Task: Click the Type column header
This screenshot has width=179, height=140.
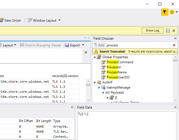Action: click(x=61, y=121)
